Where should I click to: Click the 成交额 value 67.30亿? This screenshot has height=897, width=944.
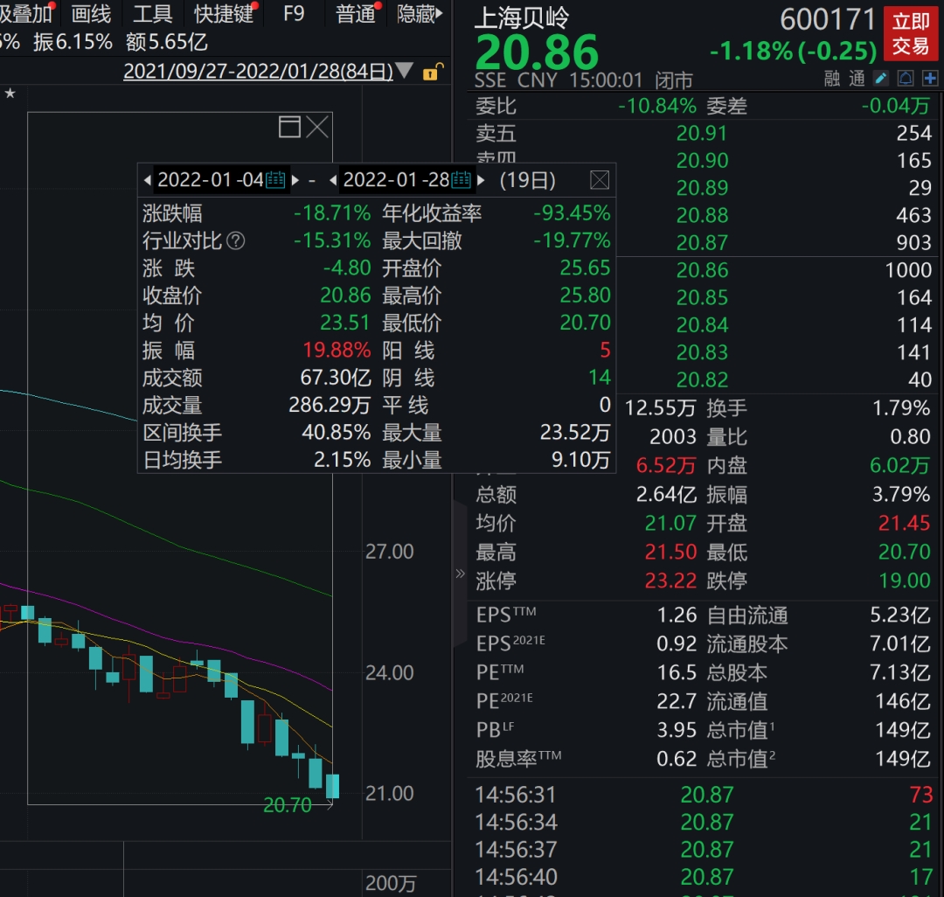point(336,378)
